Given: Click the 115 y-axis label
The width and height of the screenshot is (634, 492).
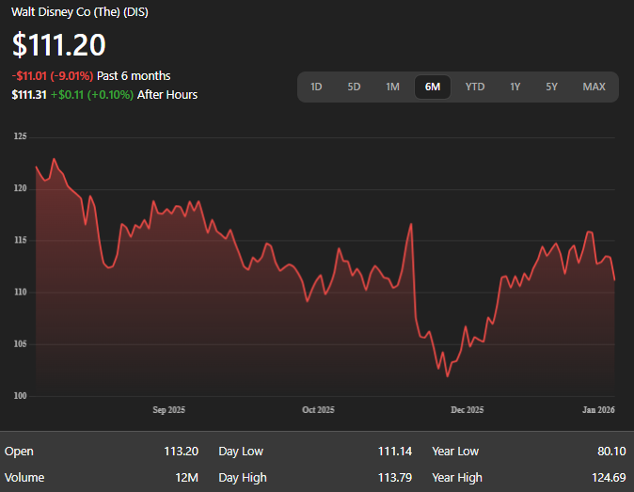Looking at the screenshot, I should click(x=20, y=240).
